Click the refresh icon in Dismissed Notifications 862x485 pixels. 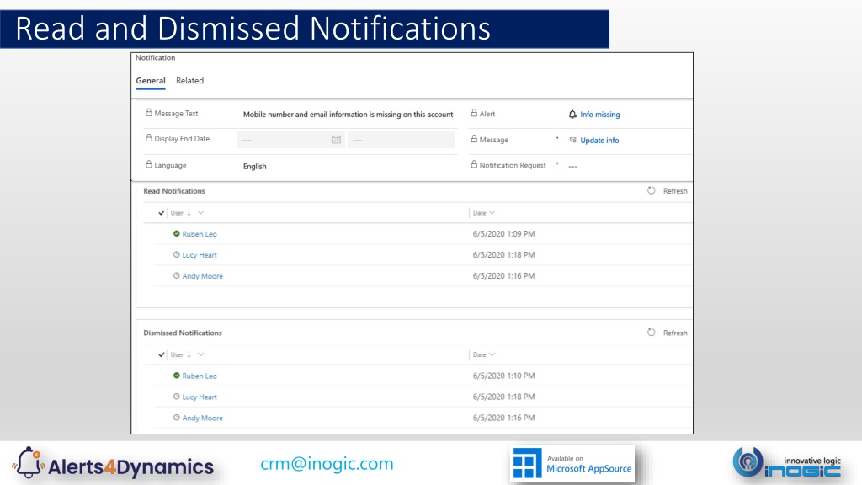point(652,333)
